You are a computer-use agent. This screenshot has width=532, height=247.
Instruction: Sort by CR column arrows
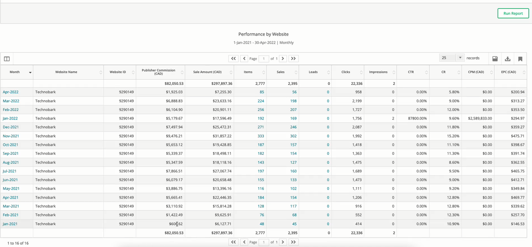pos(459,72)
